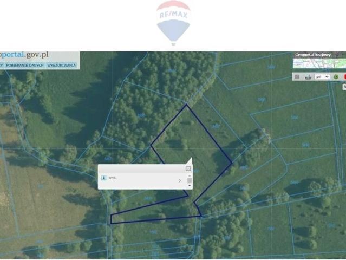The image size is (346, 260).
Task: Open the POBIERANIE DANYCH menu
Action: click(x=25, y=66)
